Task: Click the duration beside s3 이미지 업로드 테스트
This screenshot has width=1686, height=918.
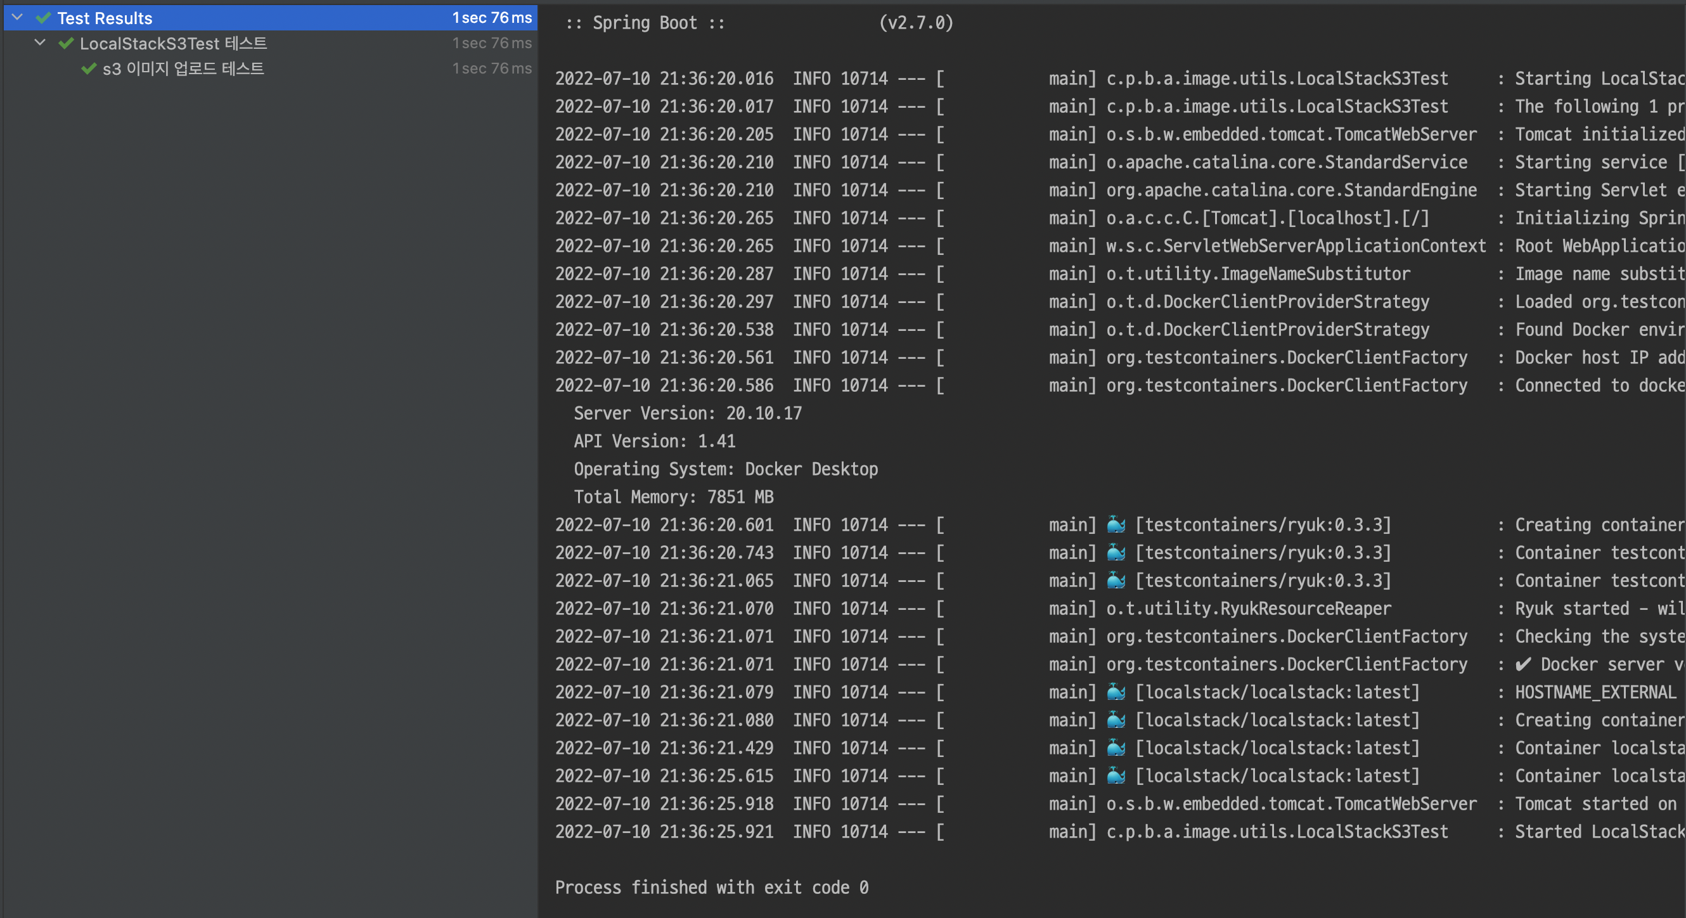Action: 492,68
